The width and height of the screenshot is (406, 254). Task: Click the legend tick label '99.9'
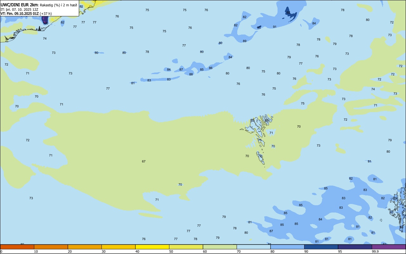click(376, 251)
